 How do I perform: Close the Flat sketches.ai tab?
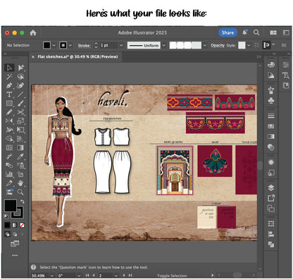click(33, 57)
